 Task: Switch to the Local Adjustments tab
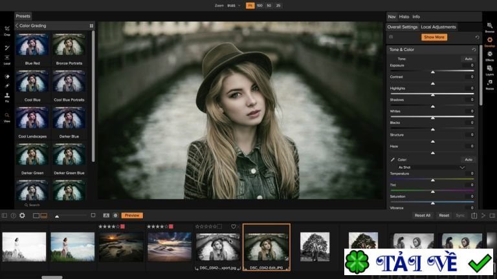(x=438, y=27)
